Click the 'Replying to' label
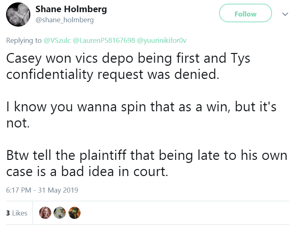 (x=24, y=40)
